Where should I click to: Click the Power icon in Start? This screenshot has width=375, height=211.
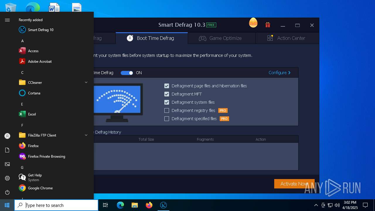[7, 192]
